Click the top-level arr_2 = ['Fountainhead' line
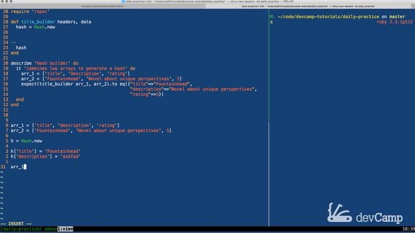 click(x=91, y=131)
